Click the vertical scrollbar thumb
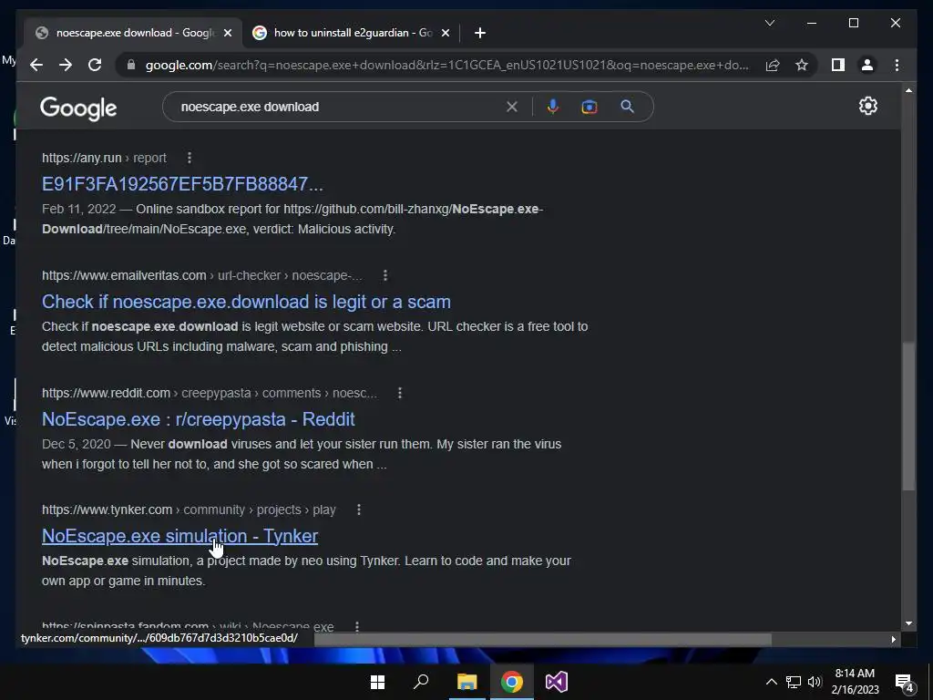Image resolution: width=933 pixels, height=700 pixels. pyautogui.click(x=908, y=417)
